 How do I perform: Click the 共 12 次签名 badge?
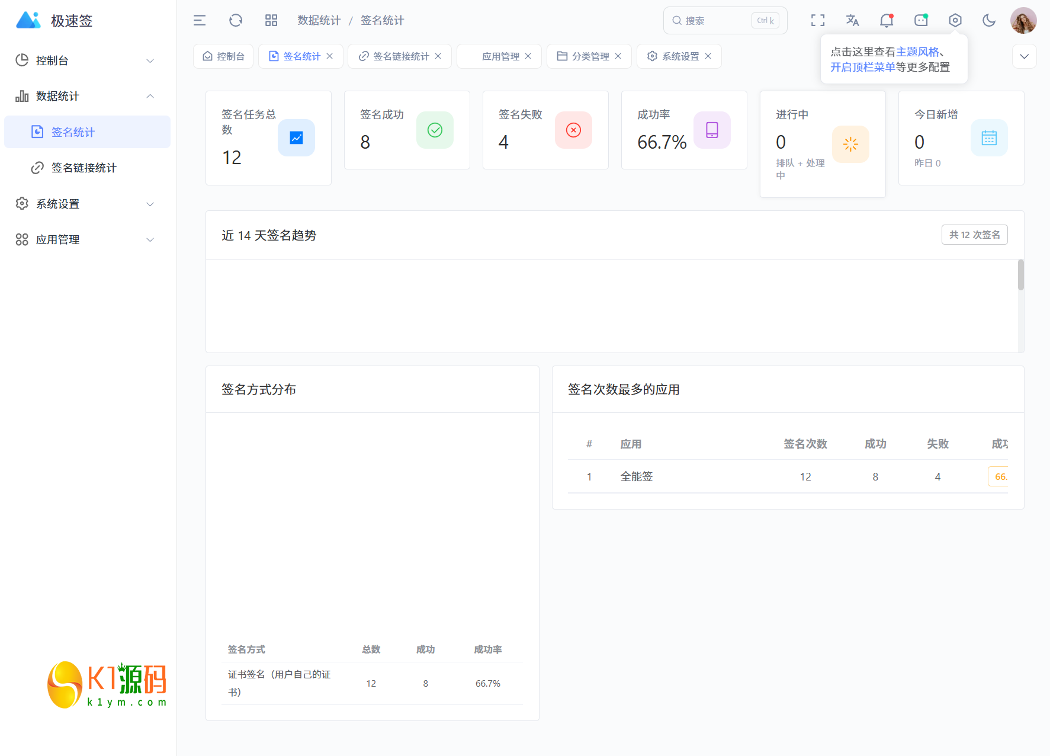(975, 235)
